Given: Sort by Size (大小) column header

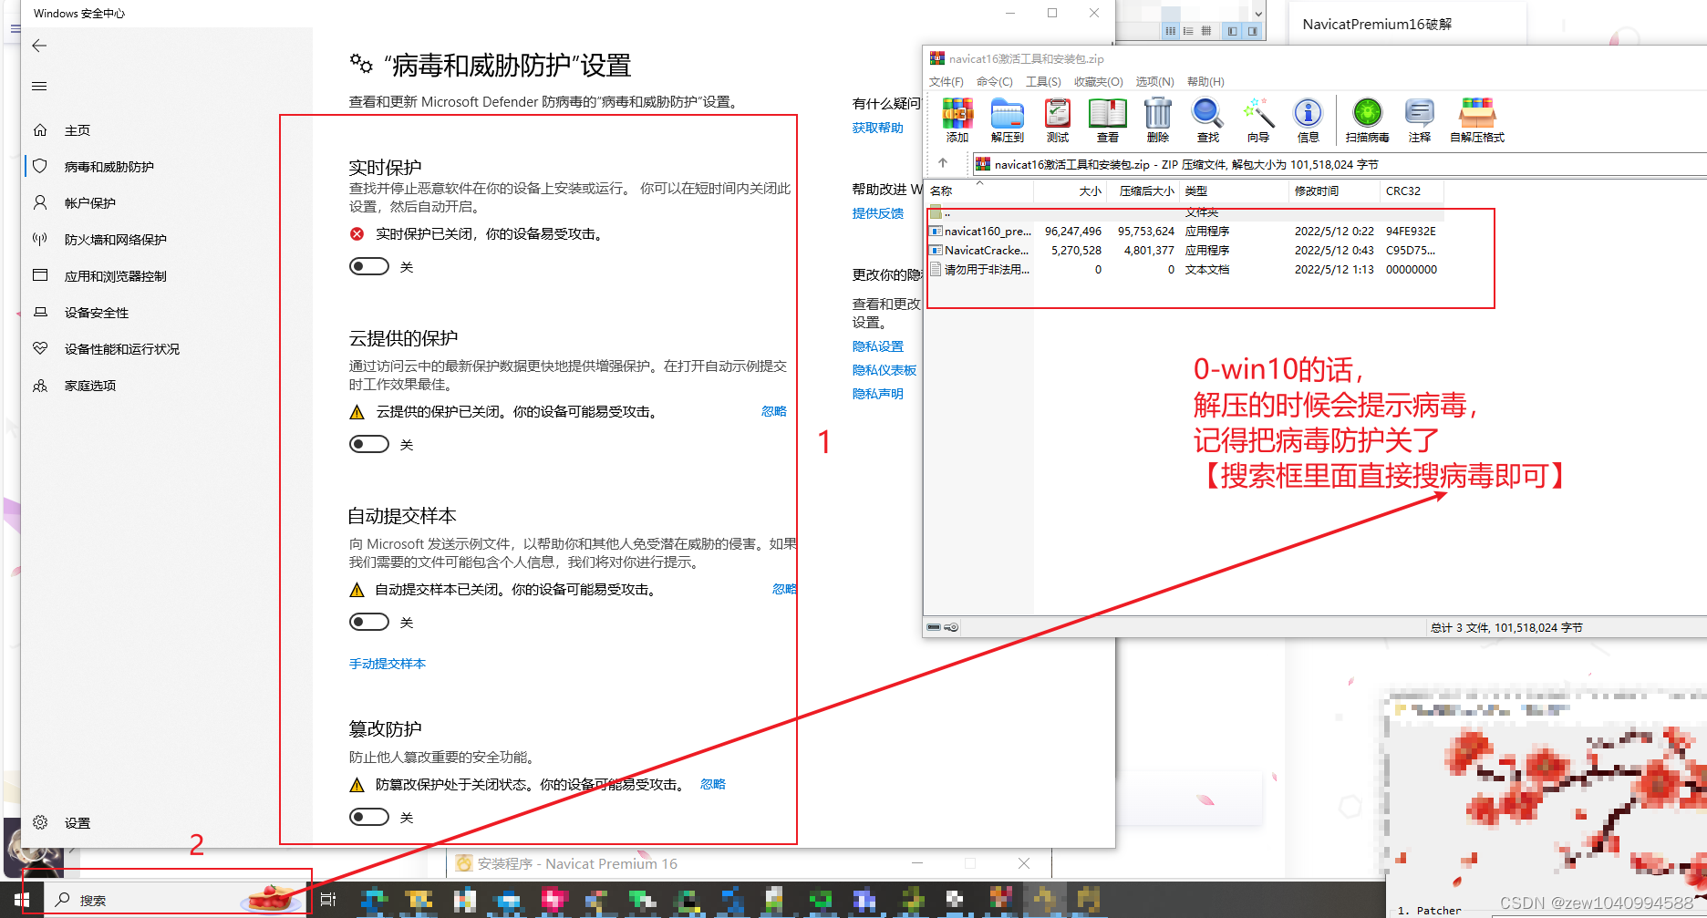Looking at the screenshot, I should point(1071,191).
